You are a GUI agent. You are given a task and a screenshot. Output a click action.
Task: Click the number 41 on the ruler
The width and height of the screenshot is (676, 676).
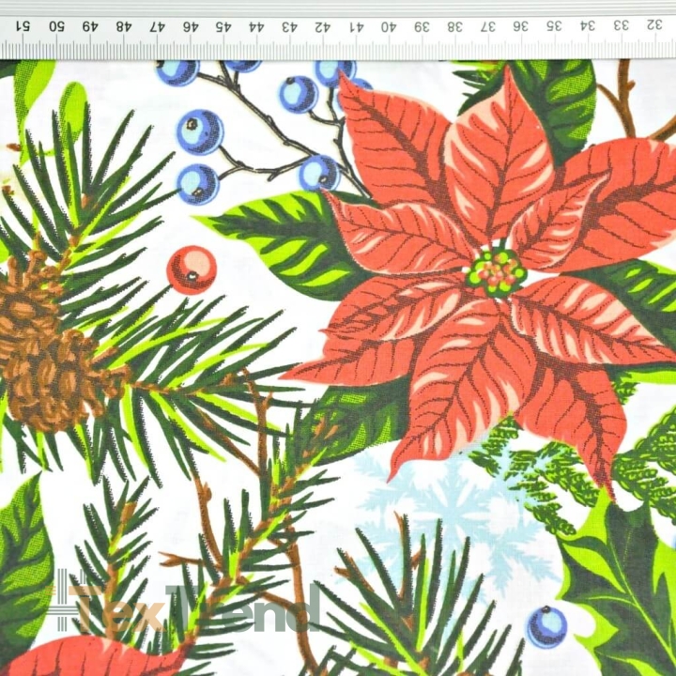click(357, 26)
